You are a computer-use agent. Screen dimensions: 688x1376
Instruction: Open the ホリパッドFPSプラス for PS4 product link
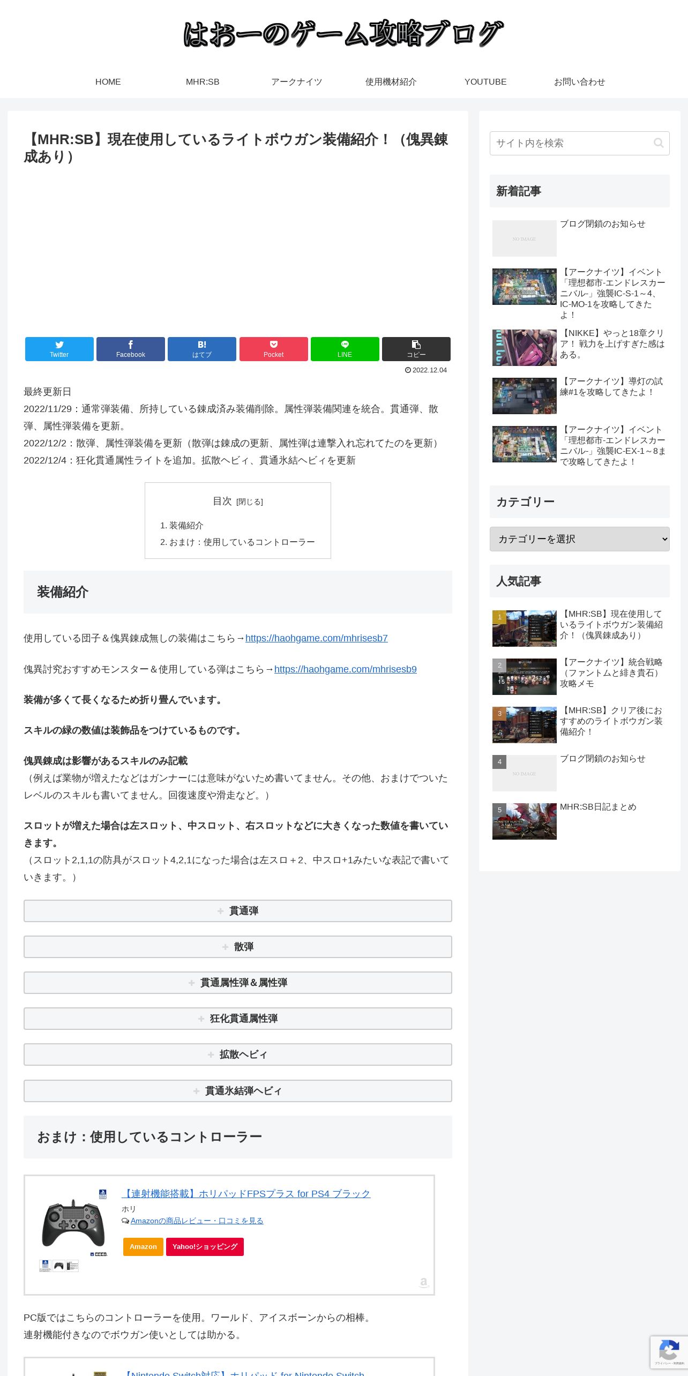[x=246, y=1194]
